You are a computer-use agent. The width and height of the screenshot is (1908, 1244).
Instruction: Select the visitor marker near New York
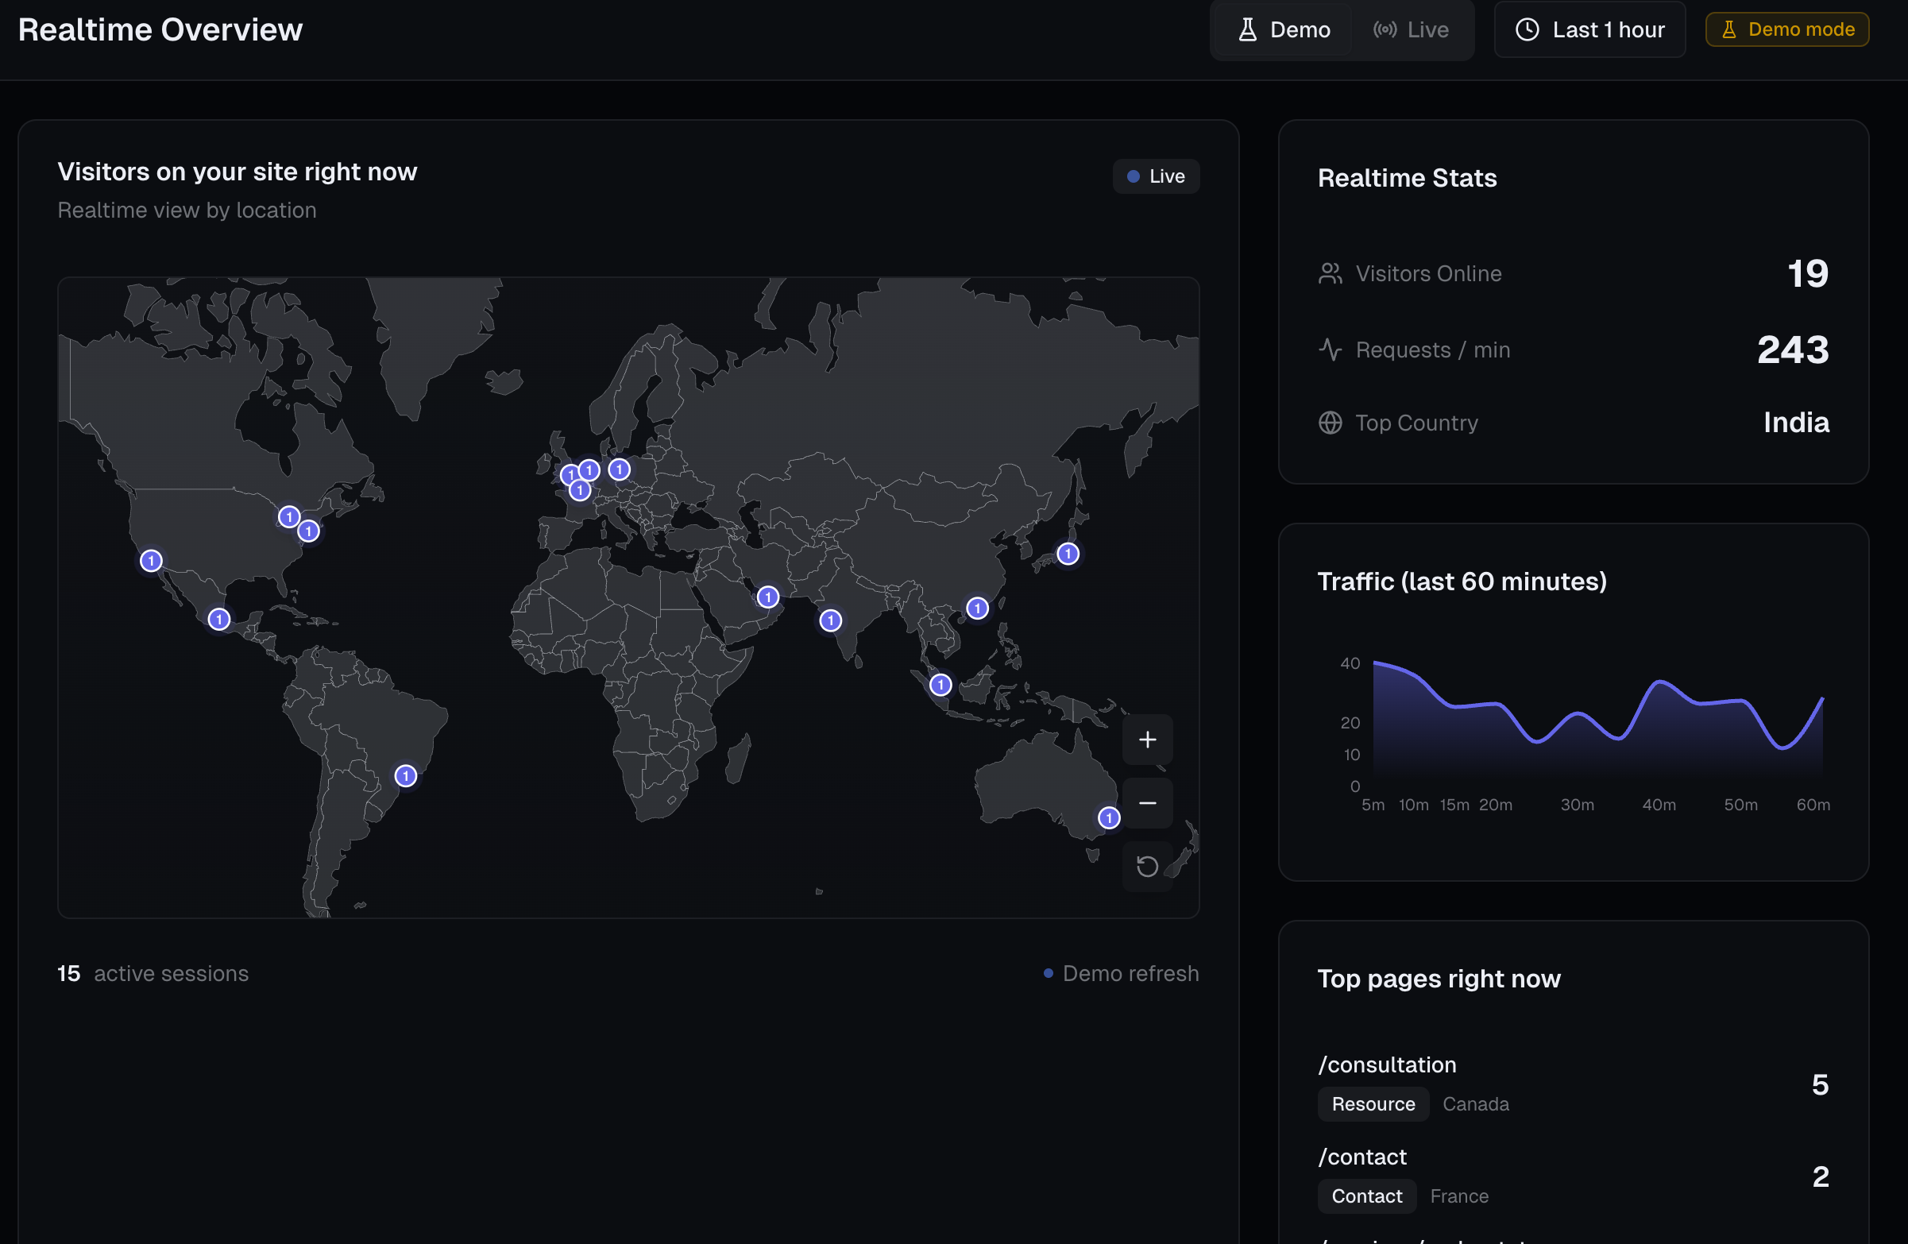309,531
